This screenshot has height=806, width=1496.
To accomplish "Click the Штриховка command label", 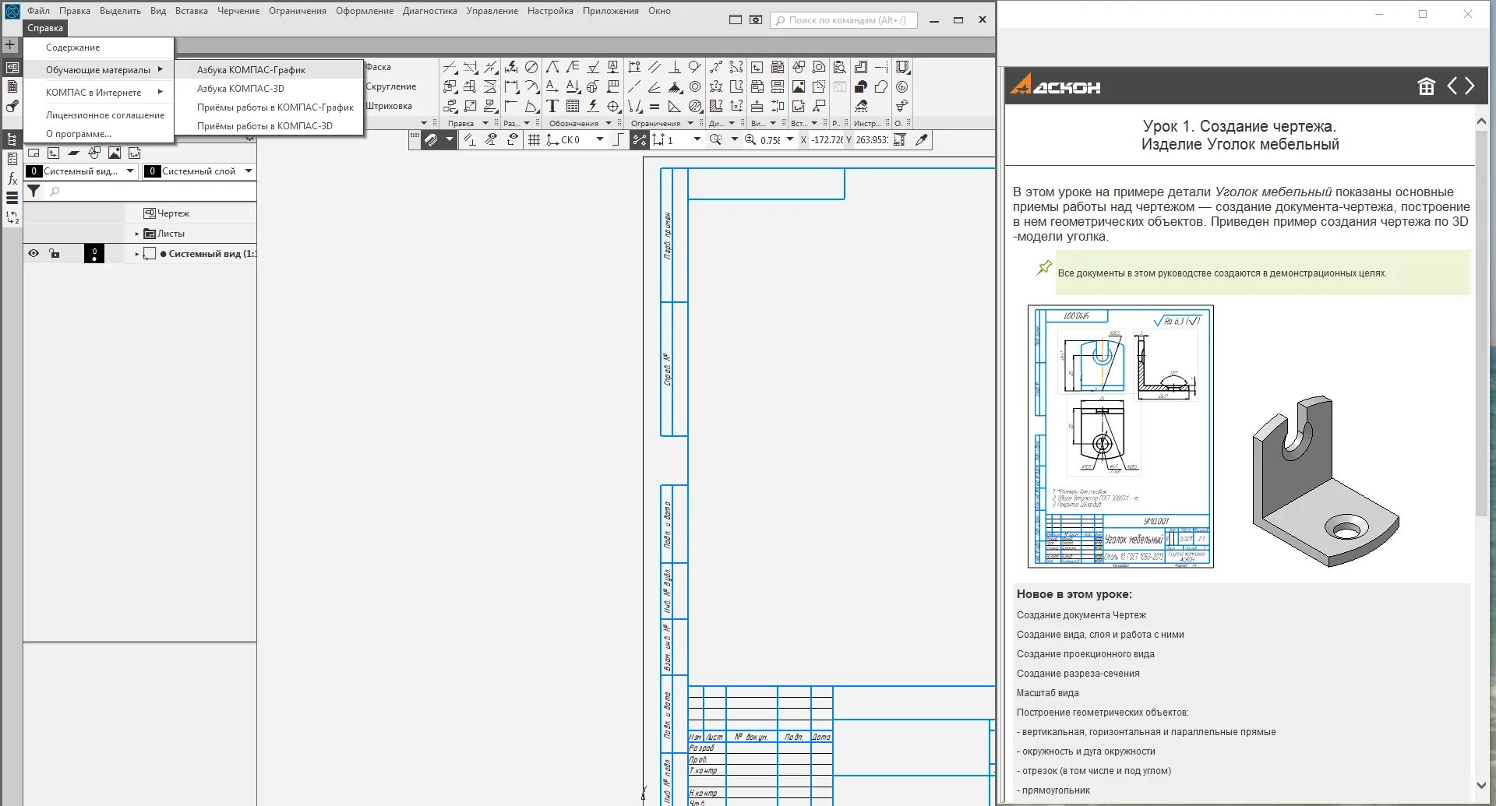I will (389, 106).
